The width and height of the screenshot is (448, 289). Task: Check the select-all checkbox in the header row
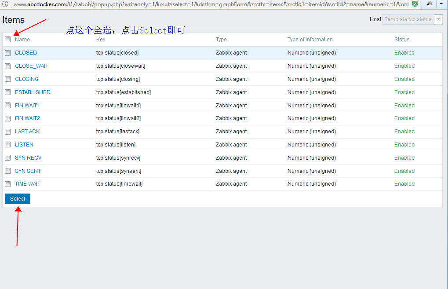[x=7, y=39]
